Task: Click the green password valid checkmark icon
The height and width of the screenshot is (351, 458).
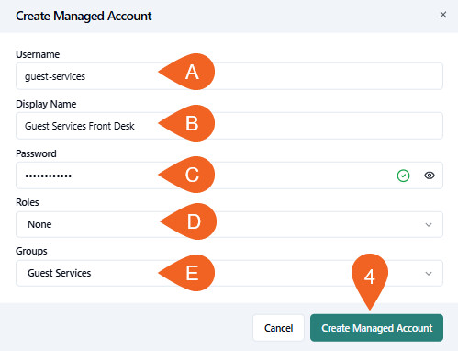Action: [x=403, y=175]
